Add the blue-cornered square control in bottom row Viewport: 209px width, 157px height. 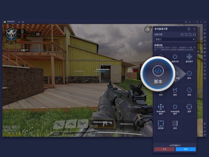(161, 125)
